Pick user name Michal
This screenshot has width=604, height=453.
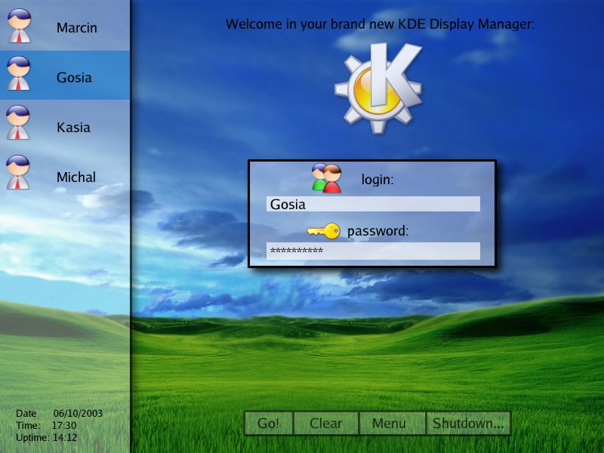coord(76,177)
